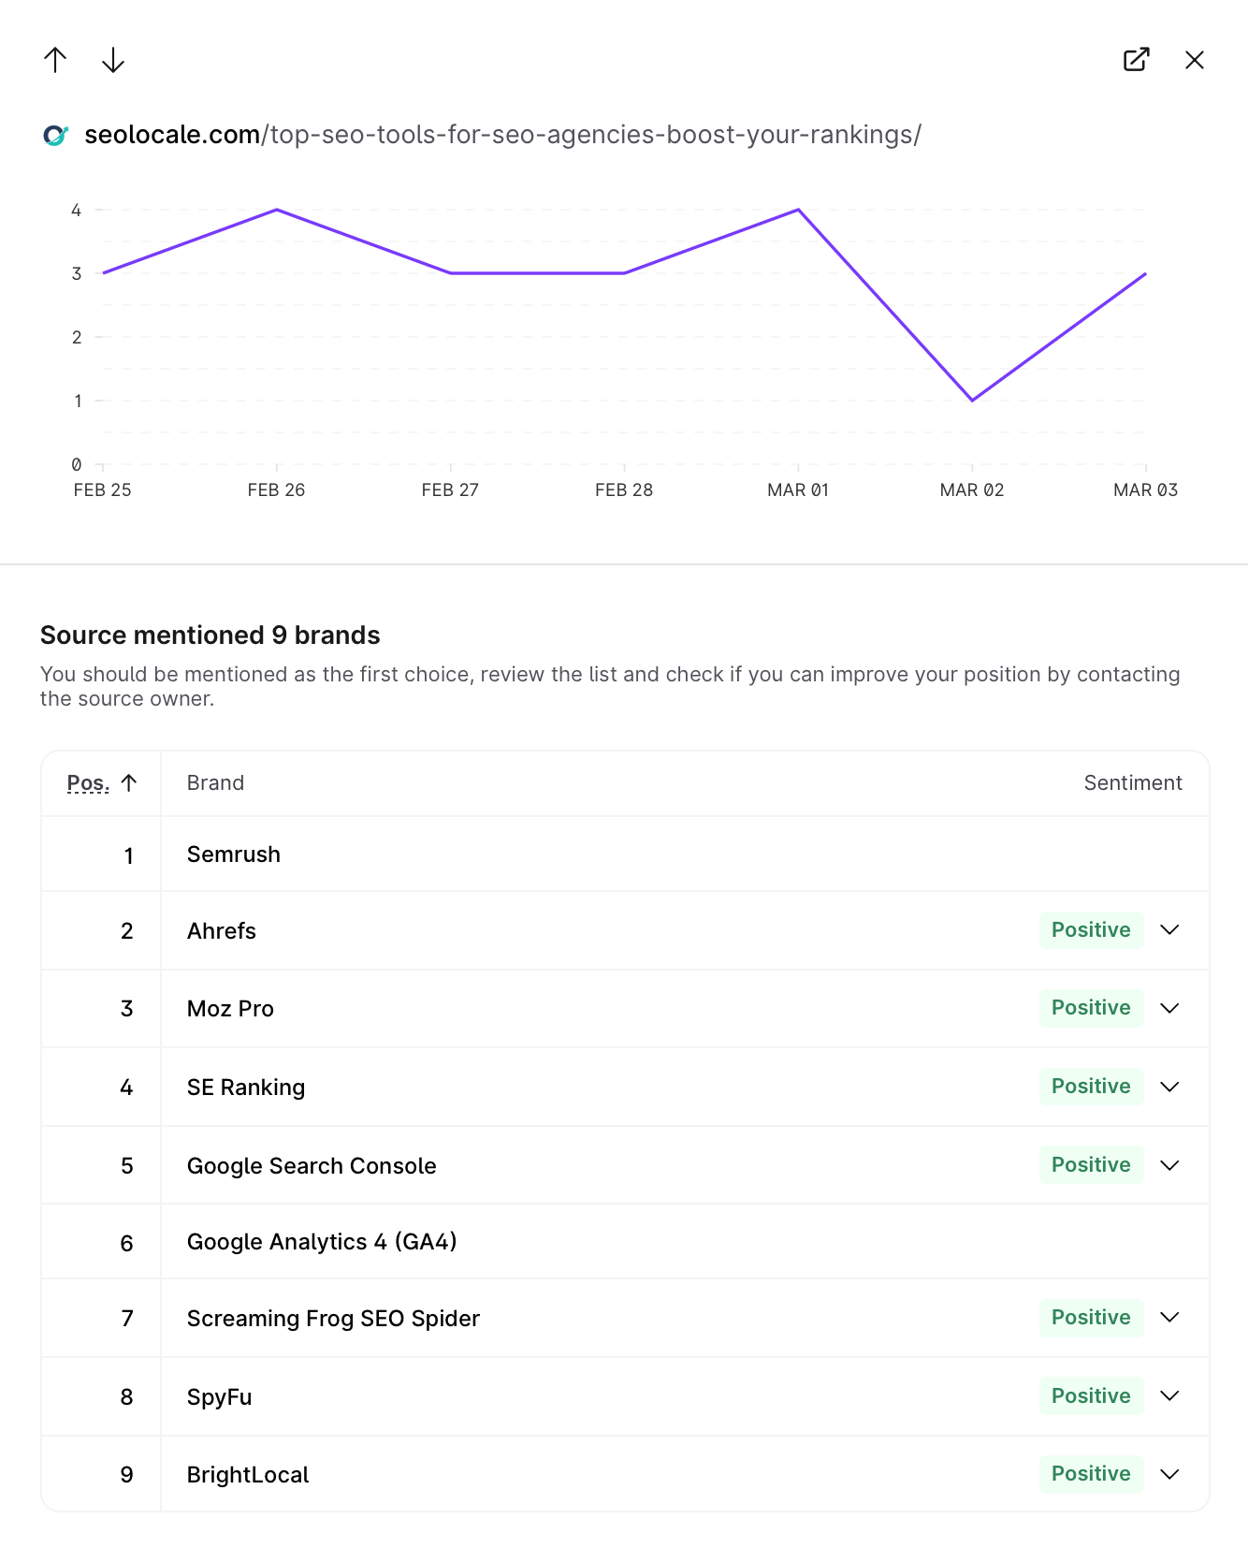
Task: Select the Google Analytics 4 (GA4) row
Action: [322, 1242]
